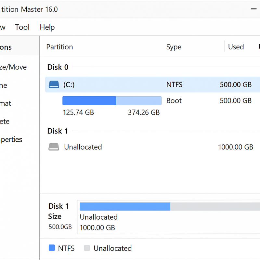
Task: Click the gray Unallocated drive icon
Action: coord(54,147)
